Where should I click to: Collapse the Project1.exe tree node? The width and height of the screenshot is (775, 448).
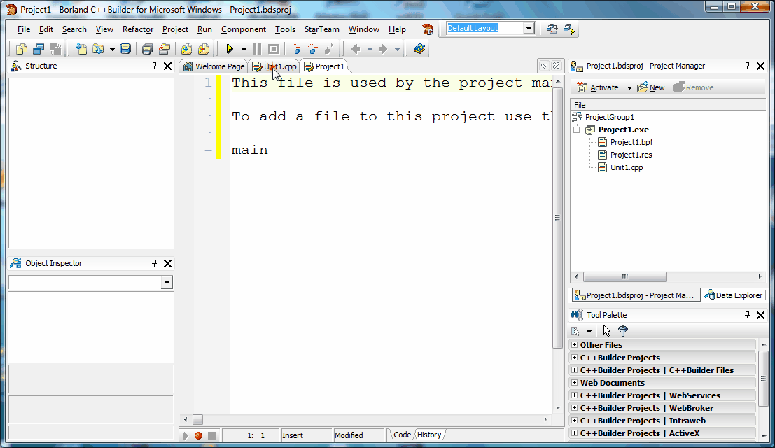click(576, 130)
